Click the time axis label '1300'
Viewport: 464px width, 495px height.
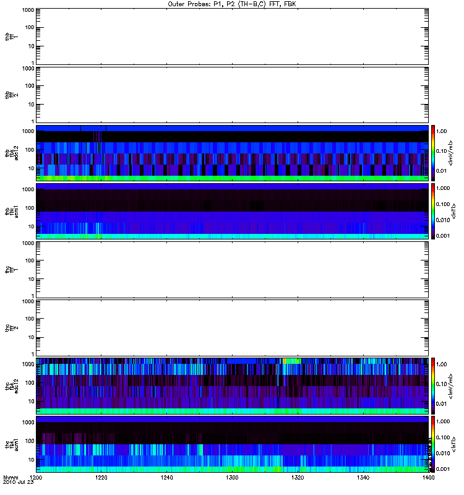232,477
